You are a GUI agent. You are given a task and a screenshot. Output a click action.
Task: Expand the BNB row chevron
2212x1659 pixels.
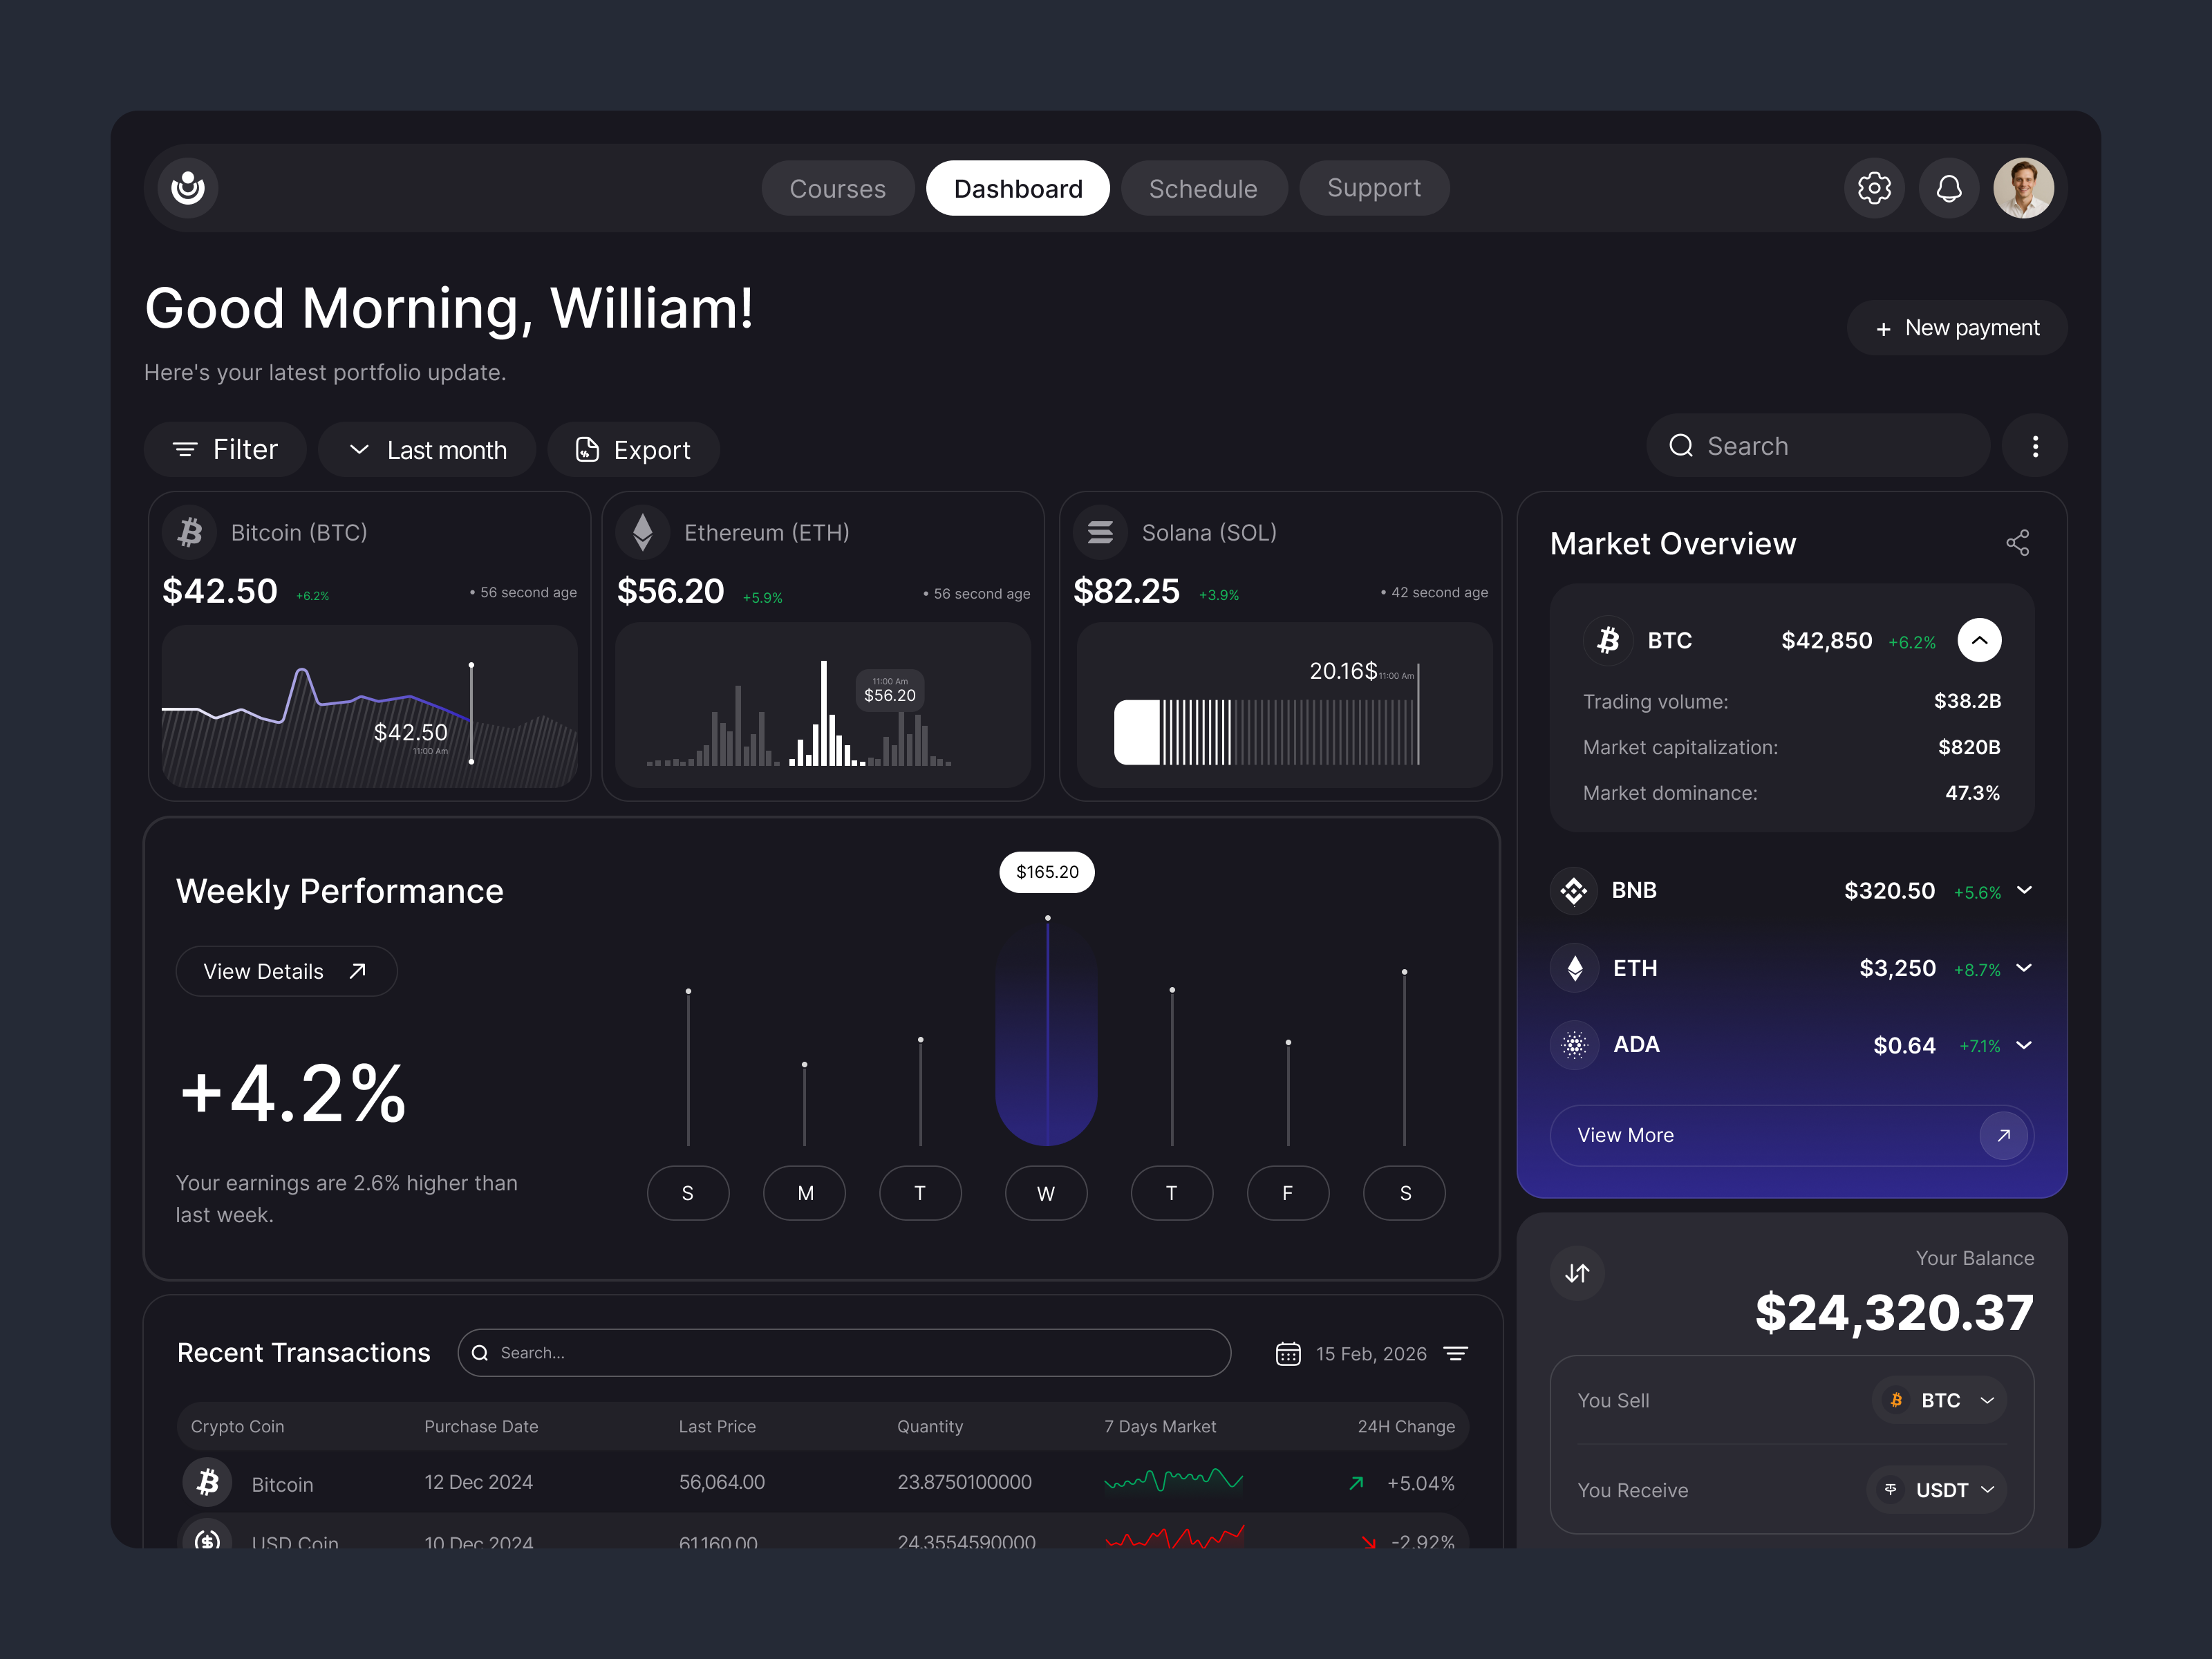point(2024,890)
